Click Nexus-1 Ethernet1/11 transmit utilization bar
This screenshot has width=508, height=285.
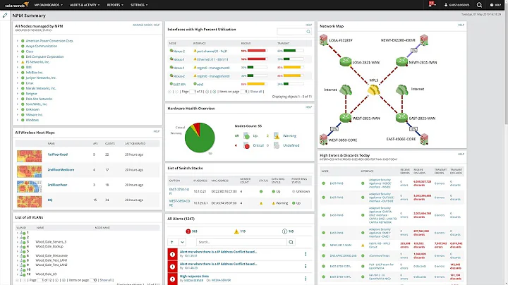click(x=294, y=59)
